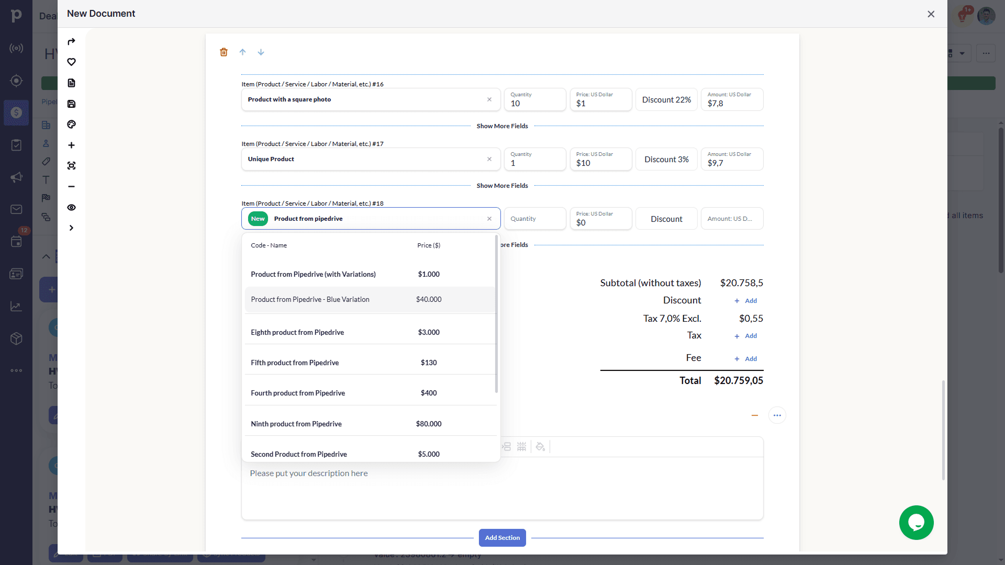Image resolution: width=1005 pixels, height=565 pixels.
Task: Open the Mail icon in Pipedrive sidebar
Action: [16, 209]
